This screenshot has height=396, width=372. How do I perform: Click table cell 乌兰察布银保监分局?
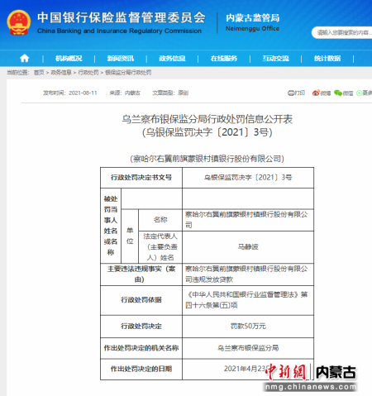[248, 348]
